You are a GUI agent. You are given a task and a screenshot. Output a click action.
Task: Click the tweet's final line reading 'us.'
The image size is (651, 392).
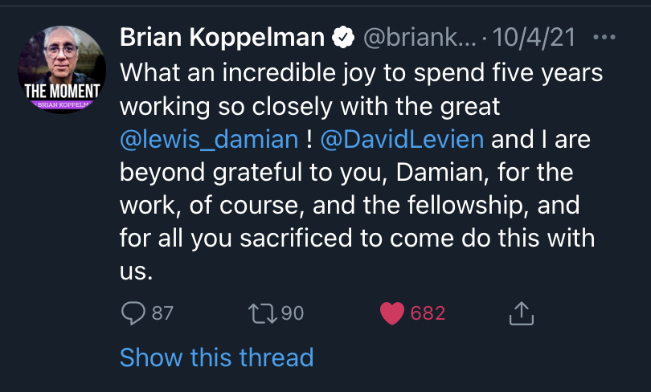136,272
